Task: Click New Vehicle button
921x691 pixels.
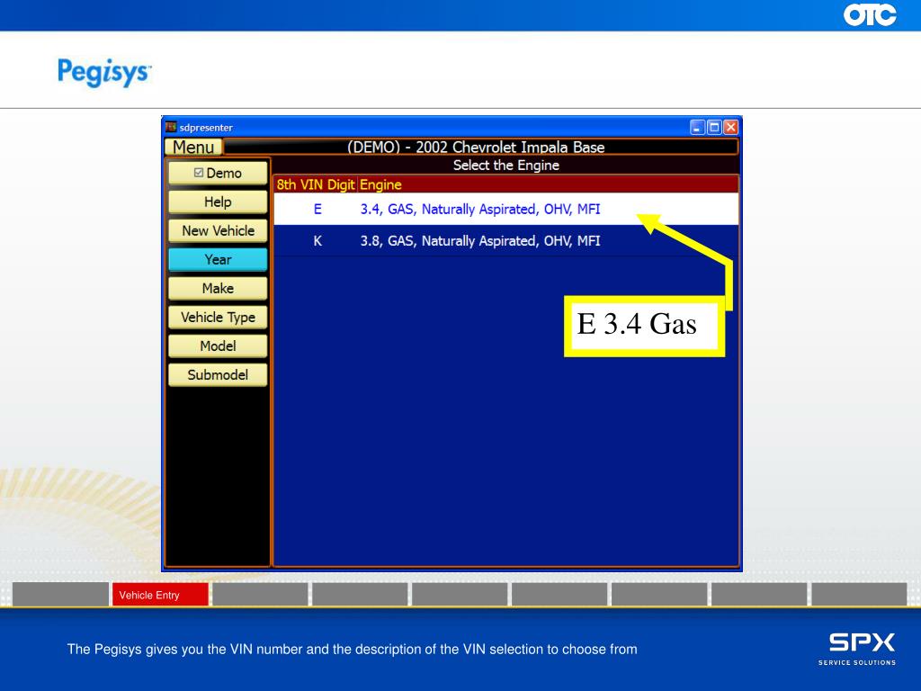Action: (x=218, y=231)
